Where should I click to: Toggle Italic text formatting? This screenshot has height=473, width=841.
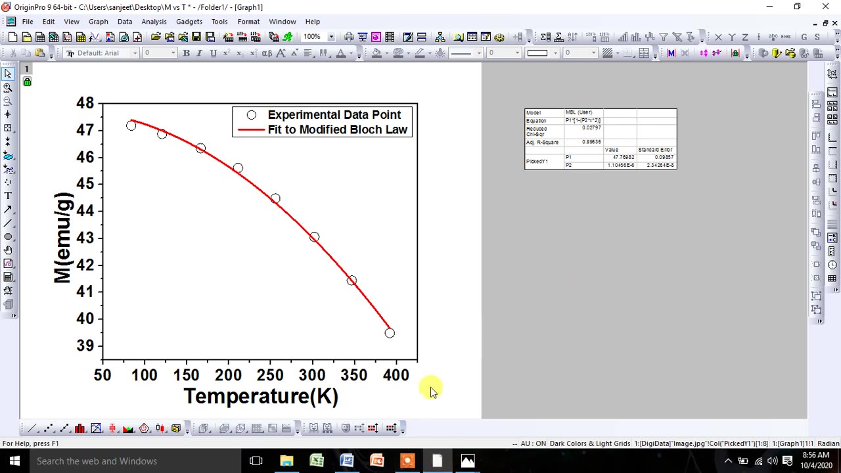click(200, 53)
